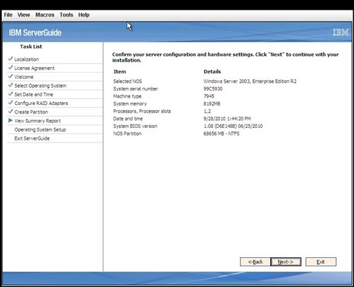Open the File menu
Viewport: 354px width, 287px height.
8,15
